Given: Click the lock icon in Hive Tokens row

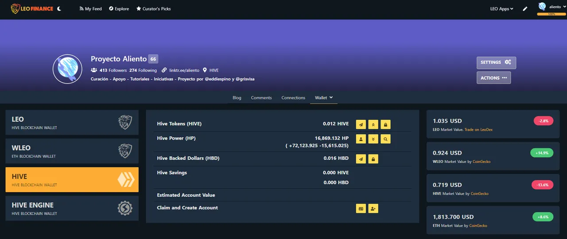Looking at the screenshot, I should point(385,124).
